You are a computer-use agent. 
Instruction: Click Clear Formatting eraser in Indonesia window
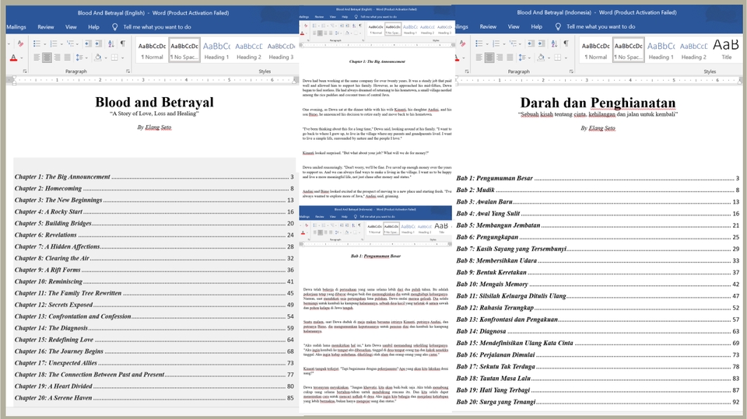tap(462, 44)
